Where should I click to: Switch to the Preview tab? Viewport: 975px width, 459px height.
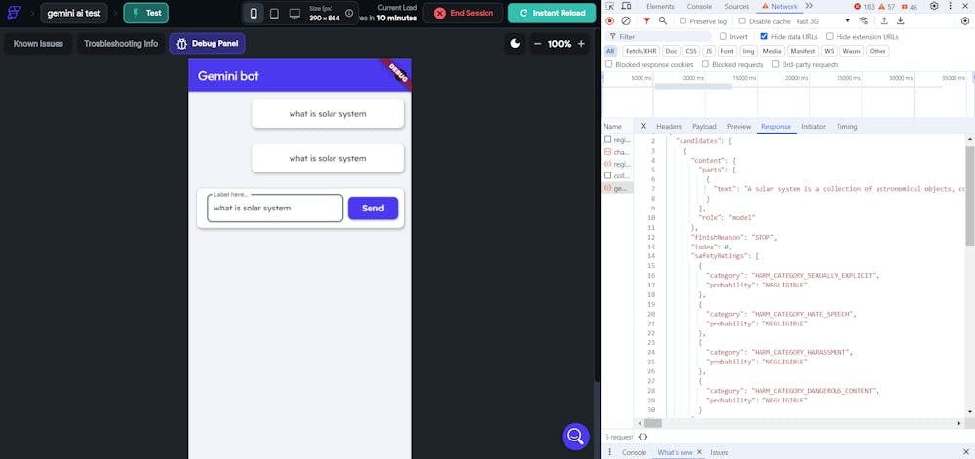pos(739,126)
